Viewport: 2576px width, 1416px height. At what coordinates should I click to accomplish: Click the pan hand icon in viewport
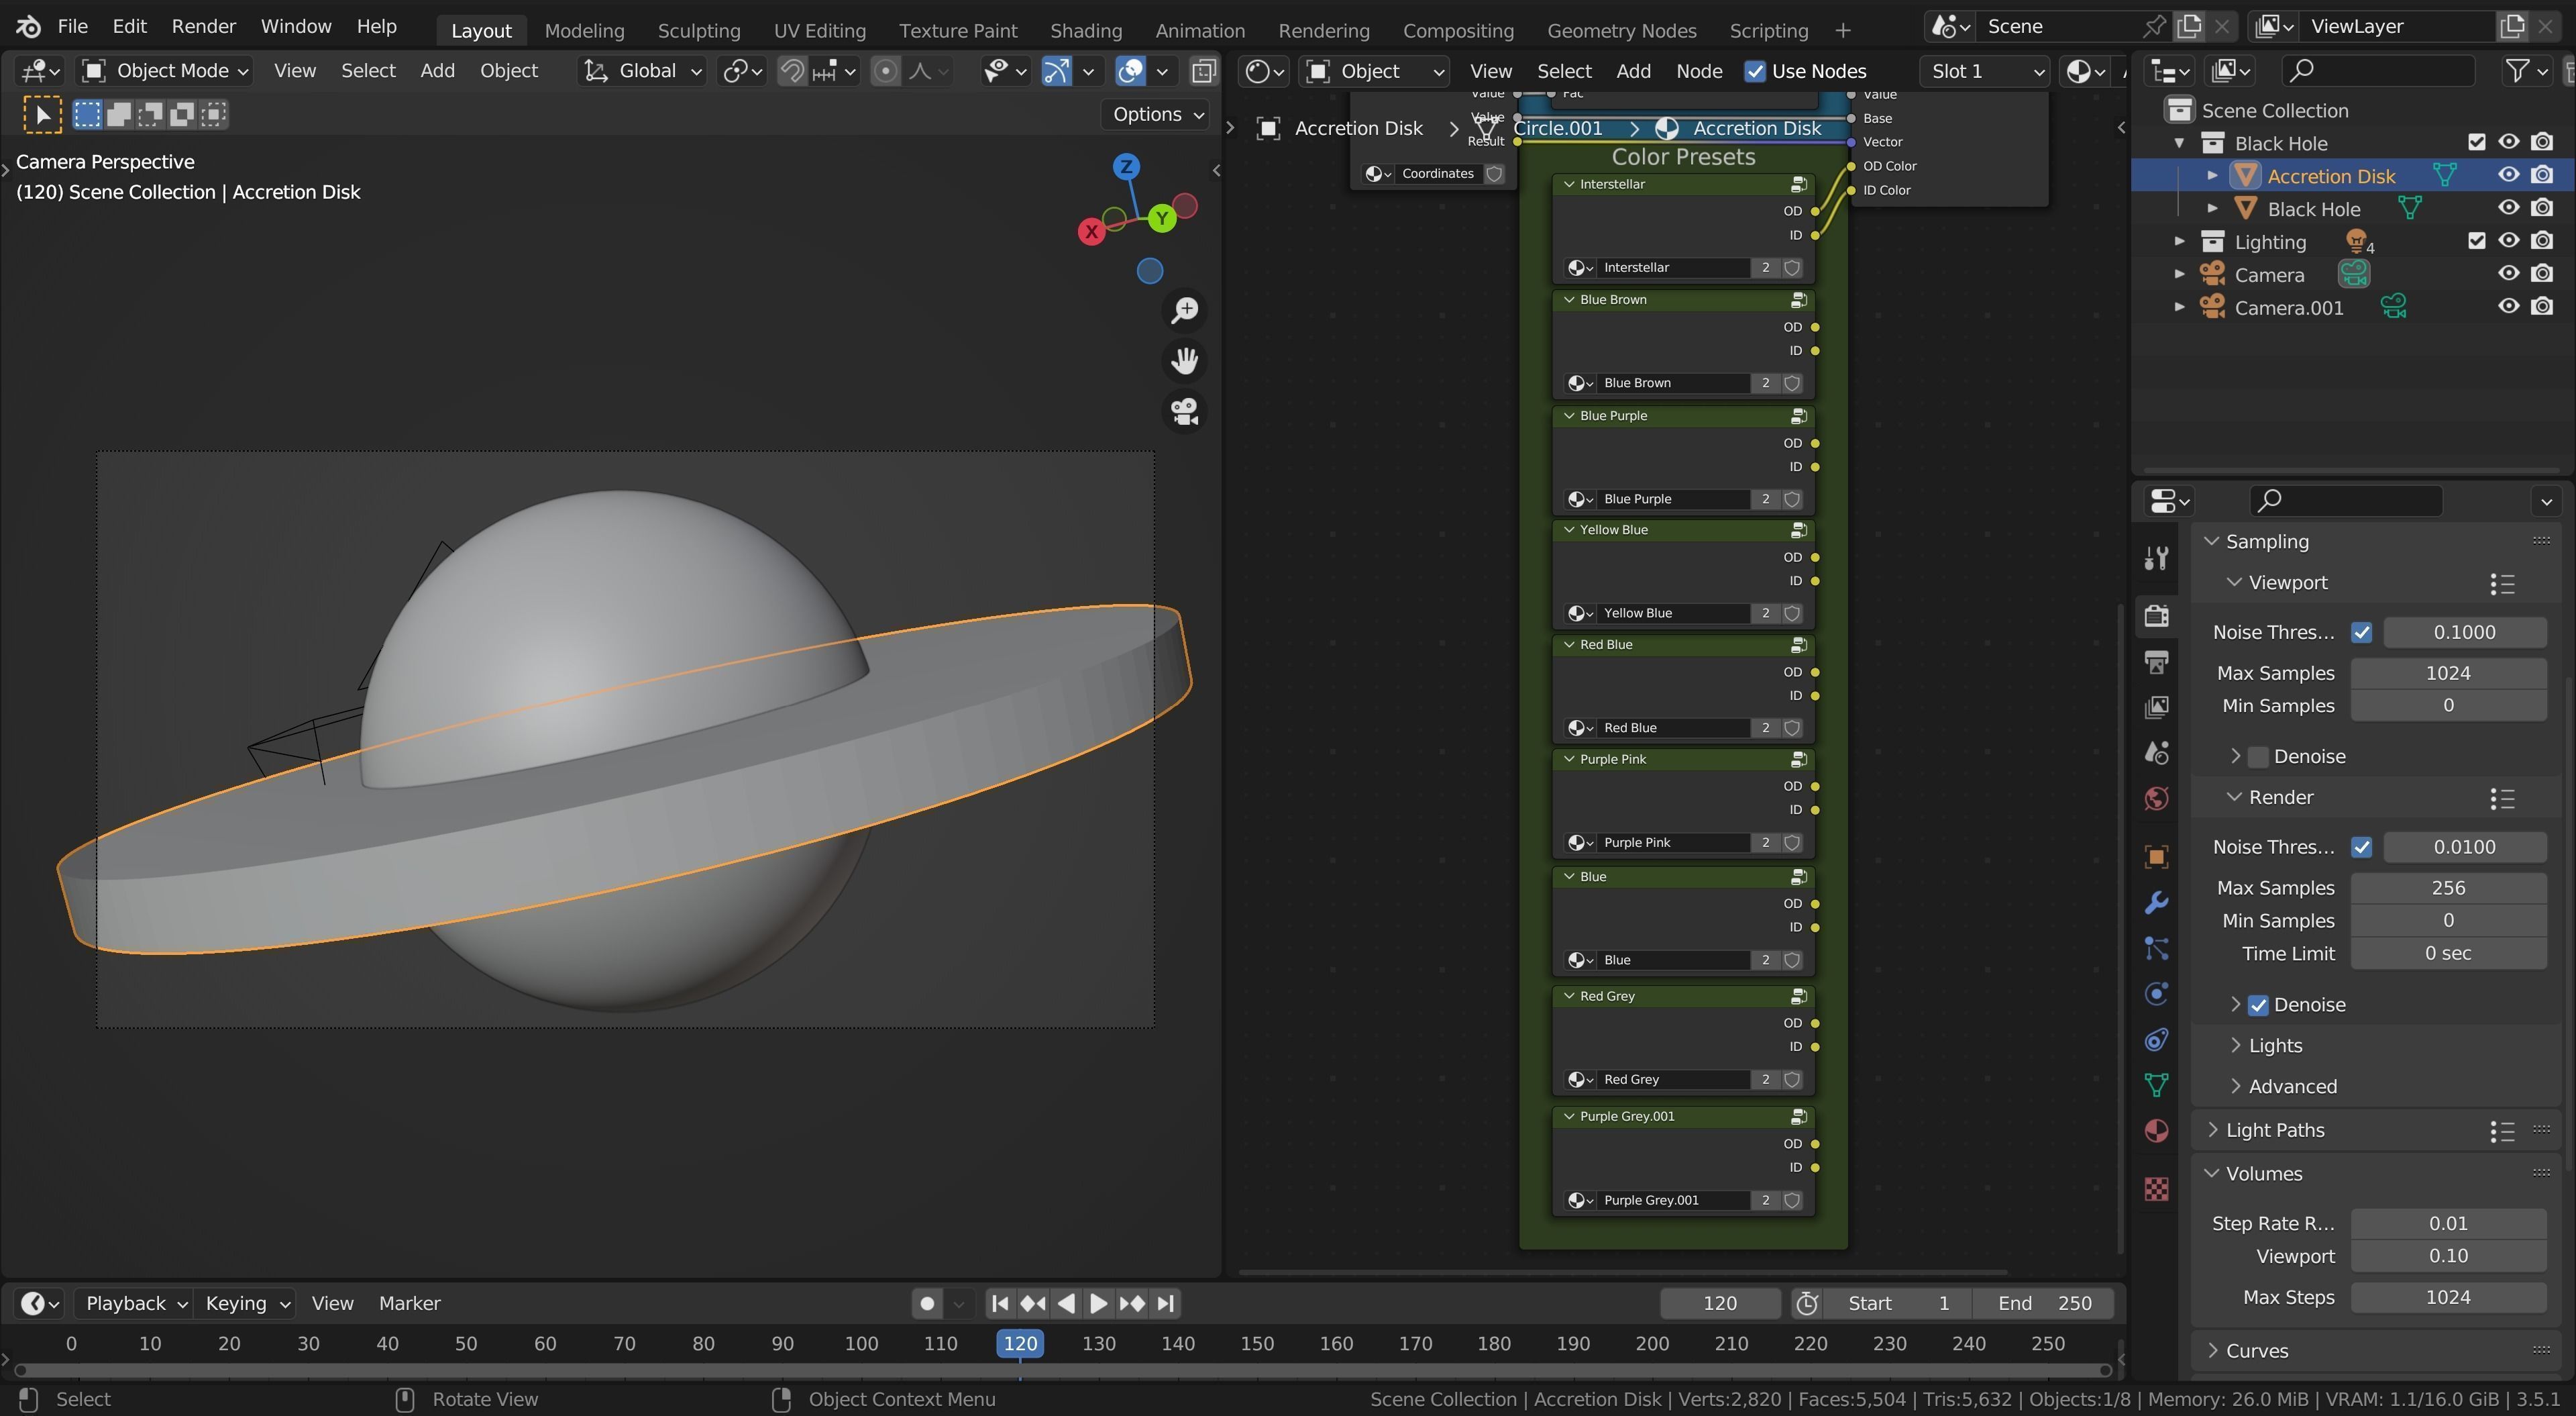(x=1185, y=360)
